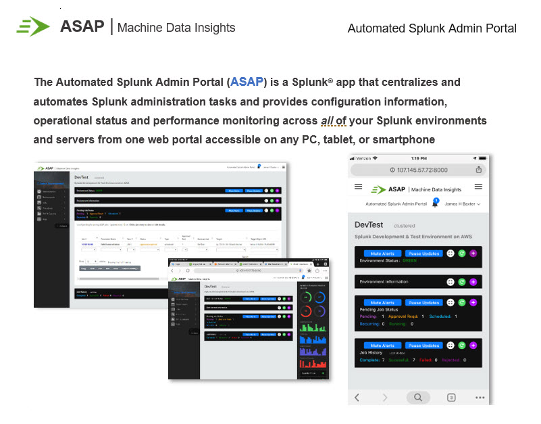Image resolution: width=541 pixels, height=424 pixels.
Task: Refresh phone Environment Information with green icon
Action: 462,282
